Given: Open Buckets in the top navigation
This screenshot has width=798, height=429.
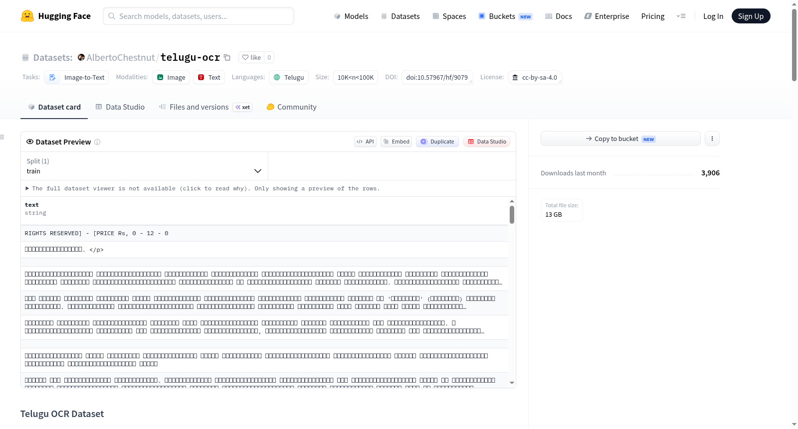Looking at the screenshot, I should 505,16.
